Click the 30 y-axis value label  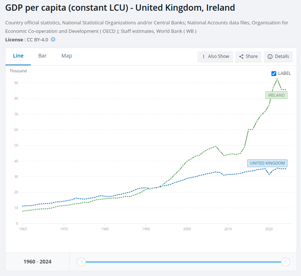tap(16, 177)
